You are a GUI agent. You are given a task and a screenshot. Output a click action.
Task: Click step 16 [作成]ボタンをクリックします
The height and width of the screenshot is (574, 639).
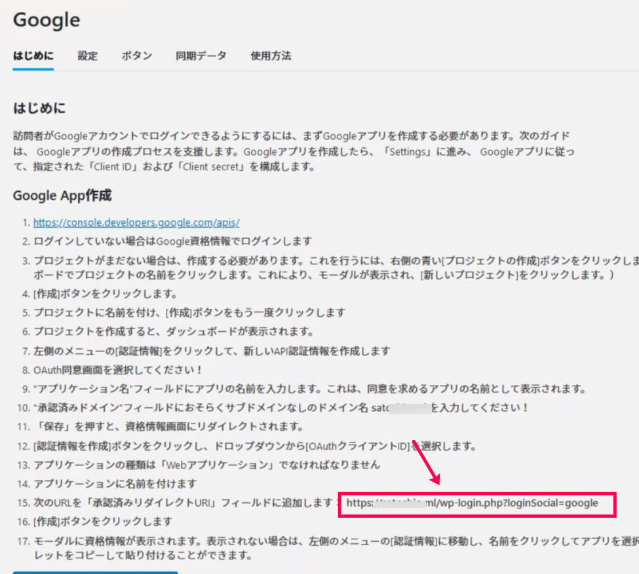coord(103,522)
